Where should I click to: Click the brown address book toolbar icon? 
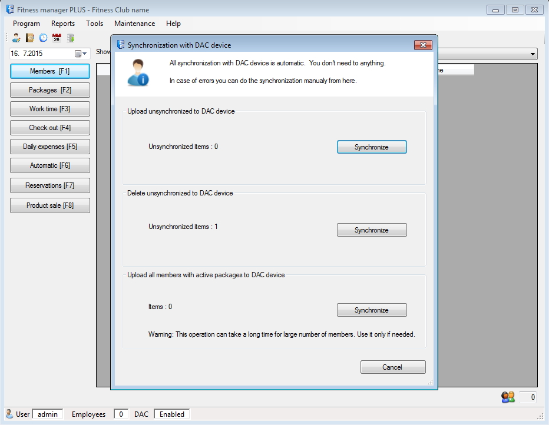[x=29, y=38]
